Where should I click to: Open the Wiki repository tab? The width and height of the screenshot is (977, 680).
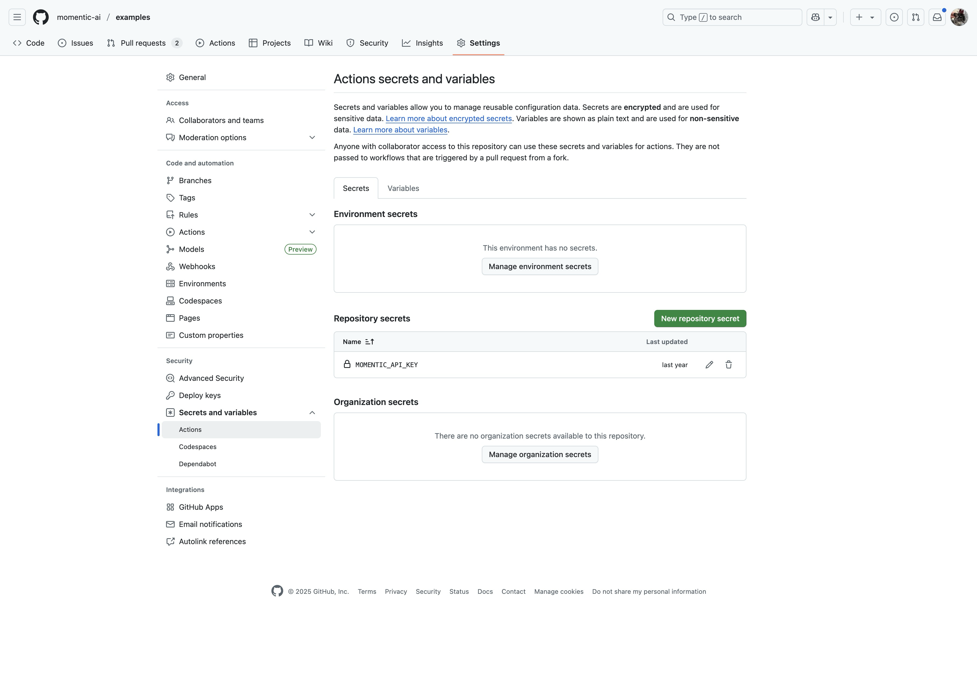pos(319,43)
